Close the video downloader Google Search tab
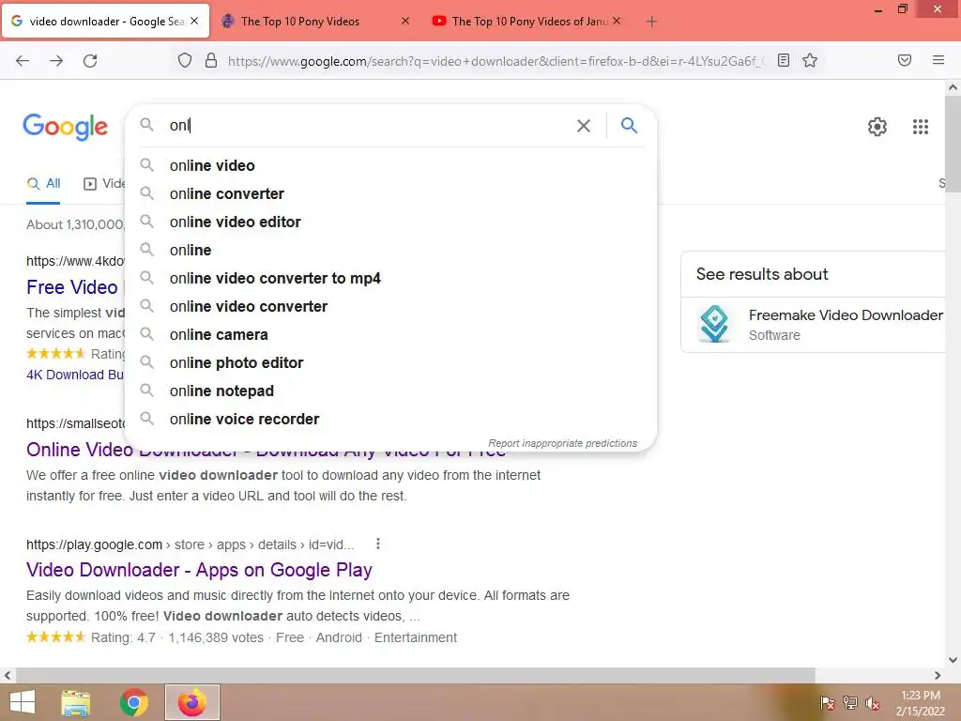The image size is (961, 721). 194,21
